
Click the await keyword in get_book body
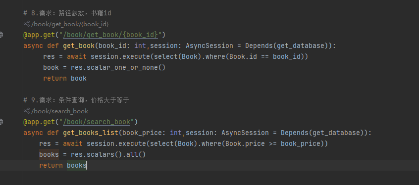coord(77,56)
